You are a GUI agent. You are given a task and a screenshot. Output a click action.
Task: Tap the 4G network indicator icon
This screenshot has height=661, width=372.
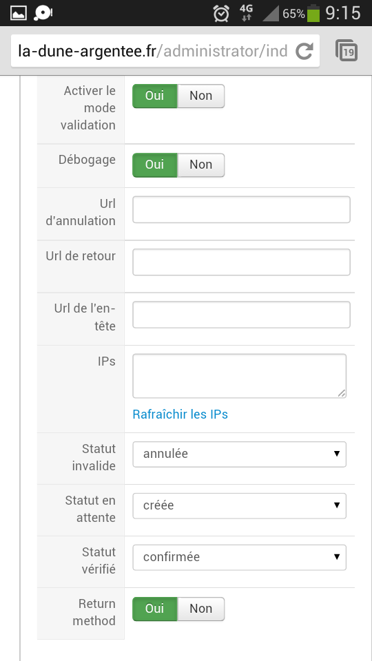tap(246, 13)
